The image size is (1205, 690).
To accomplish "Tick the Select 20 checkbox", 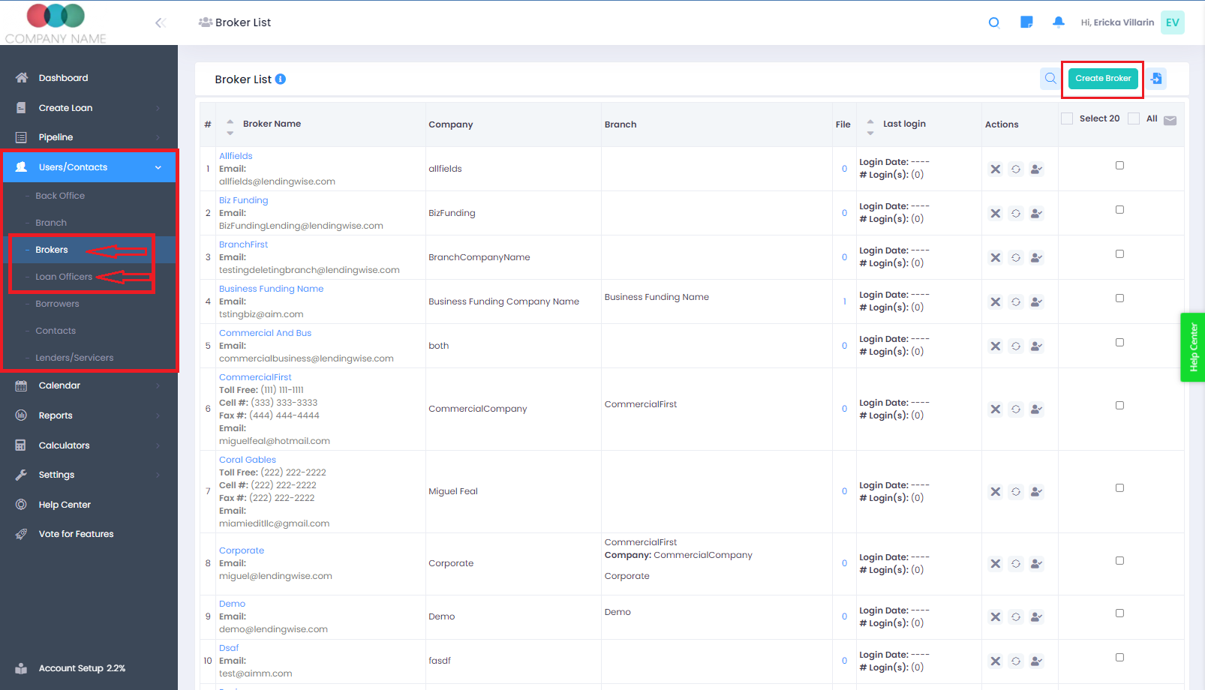I will click(x=1067, y=118).
